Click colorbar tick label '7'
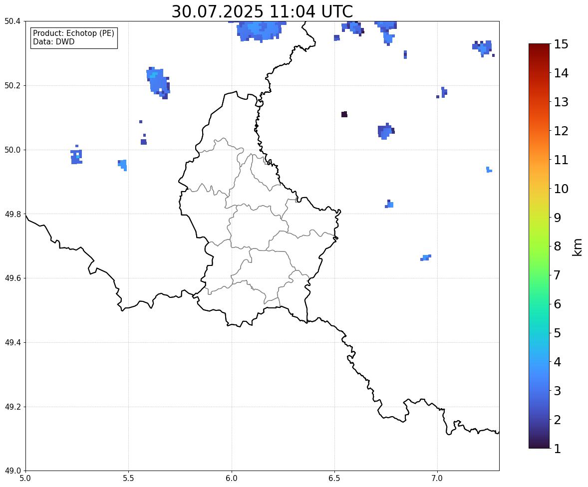This screenshot has height=487, width=588. point(558,275)
